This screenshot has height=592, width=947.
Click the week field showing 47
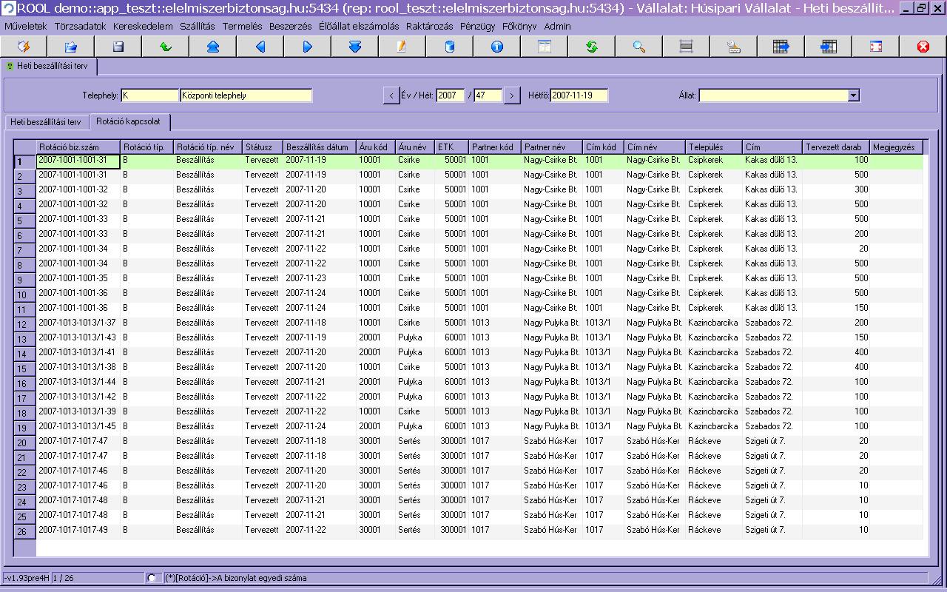[x=488, y=95]
